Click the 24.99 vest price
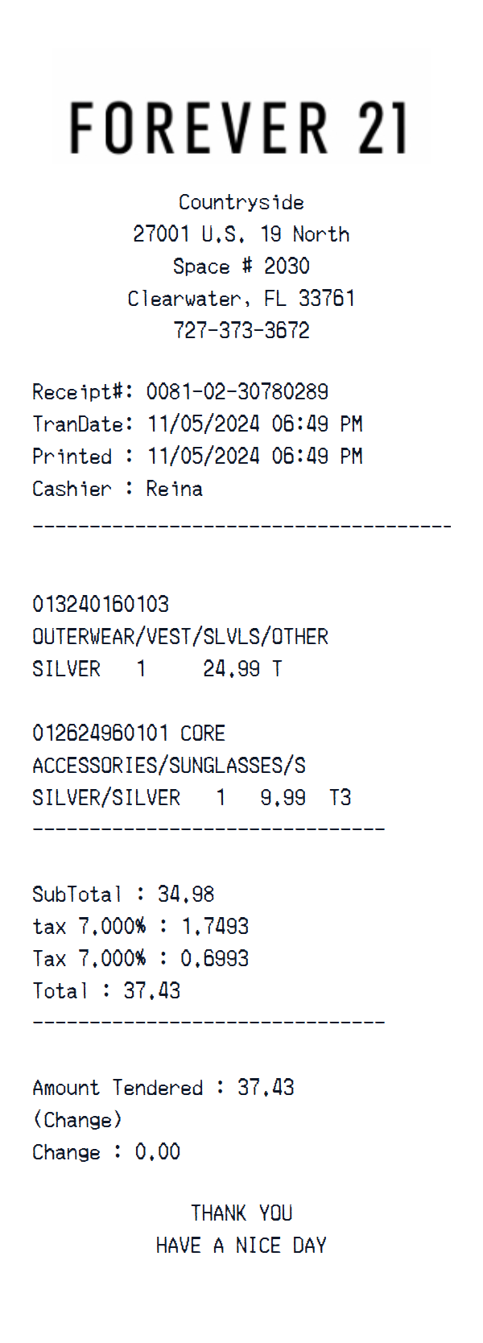 point(231,669)
